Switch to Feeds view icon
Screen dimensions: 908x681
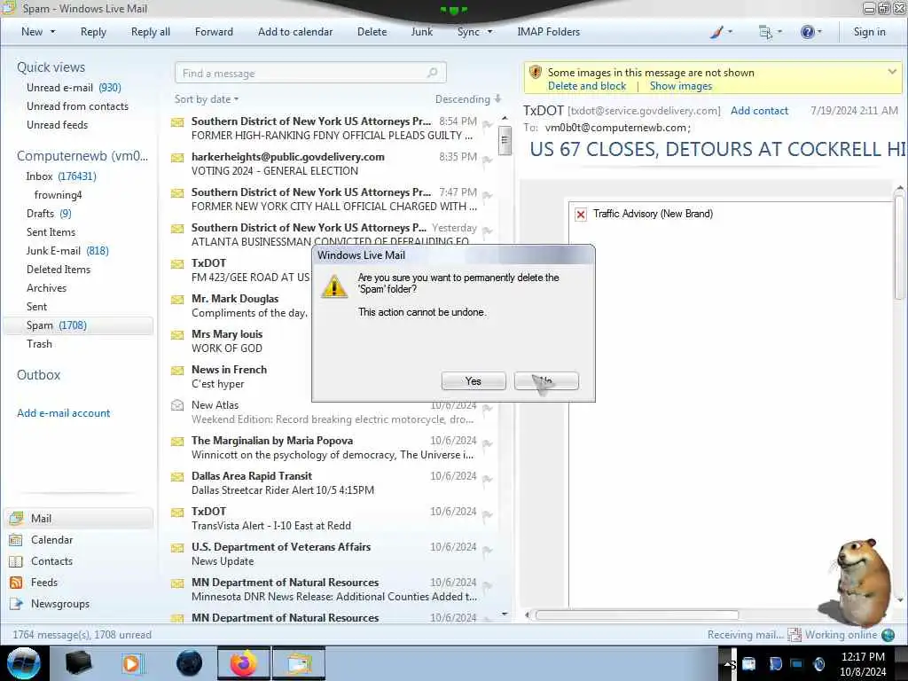coord(16,582)
